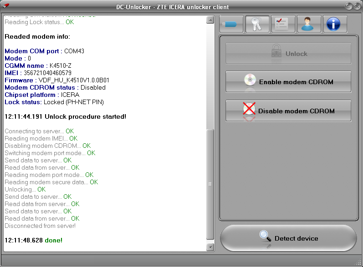Click the scrollbar down arrow in log

pyautogui.click(x=210, y=247)
